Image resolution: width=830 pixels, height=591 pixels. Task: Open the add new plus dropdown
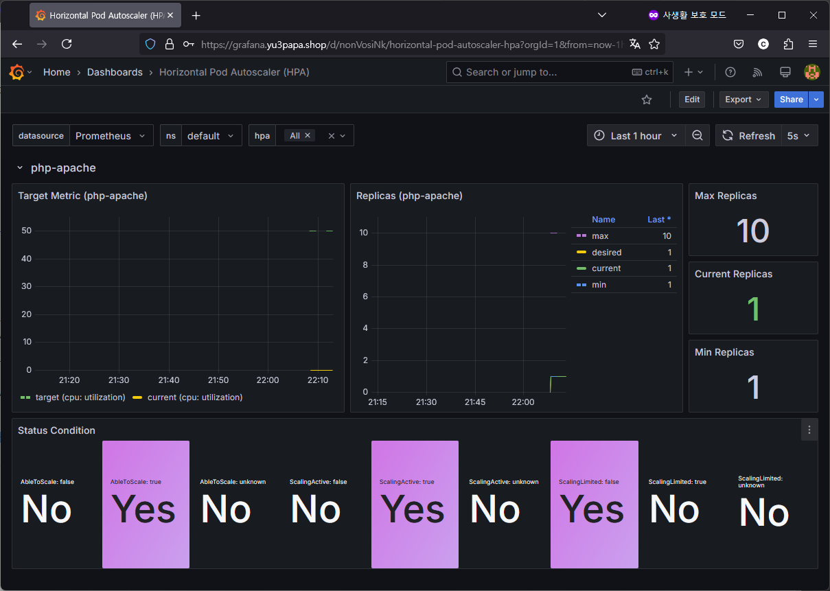(x=694, y=72)
